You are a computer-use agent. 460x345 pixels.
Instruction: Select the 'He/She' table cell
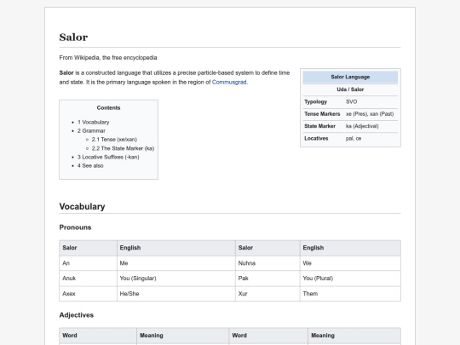(176, 294)
